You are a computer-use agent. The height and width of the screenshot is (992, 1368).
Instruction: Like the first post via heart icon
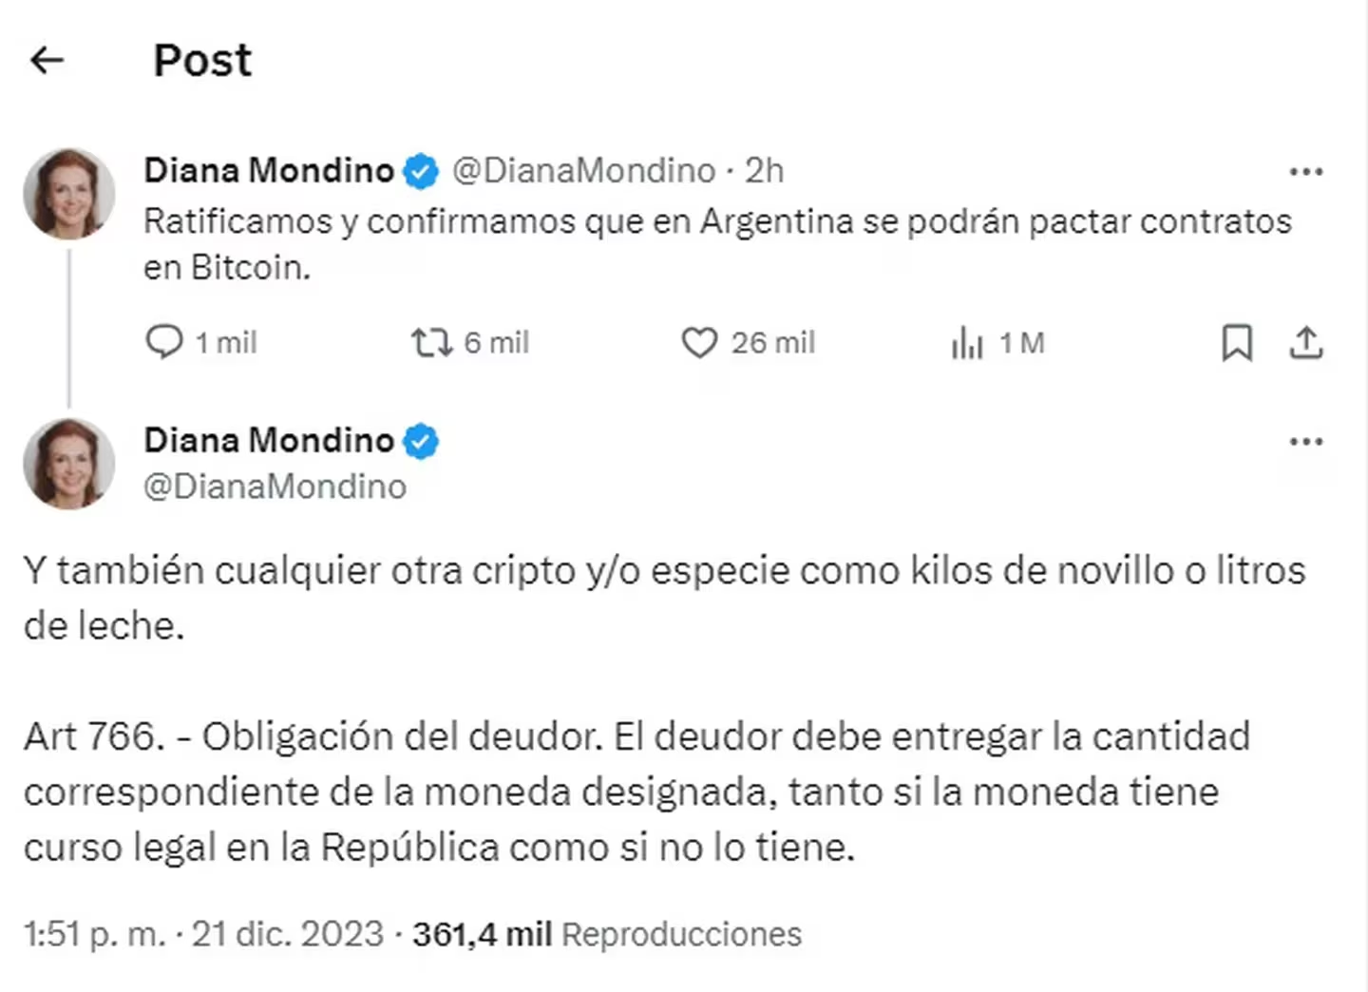pyautogui.click(x=699, y=342)
